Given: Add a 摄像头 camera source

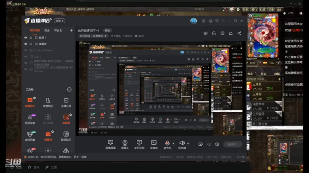Looking at the screenshot, I should [125, 145].
